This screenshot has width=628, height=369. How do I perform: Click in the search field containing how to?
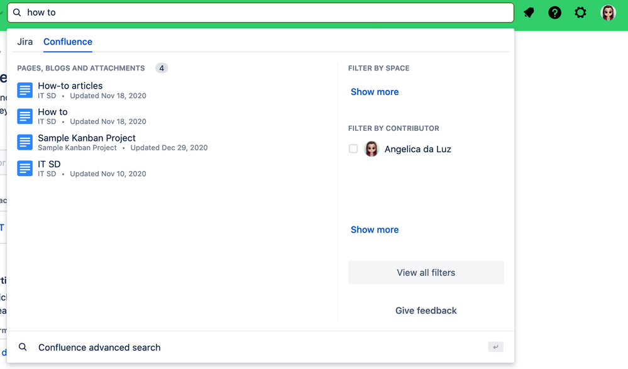coord(260,13)
